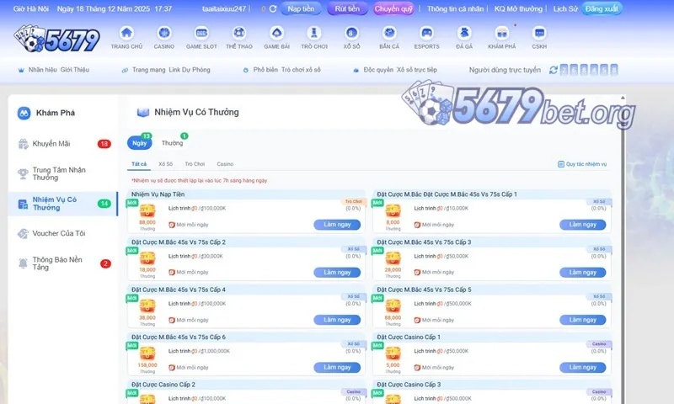Click the Chuyển quỹ transfer button
674x404 pixels.
coord(393,8)
